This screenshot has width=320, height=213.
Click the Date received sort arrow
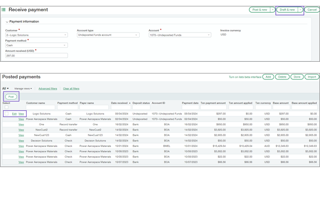[x=130, y=103]
